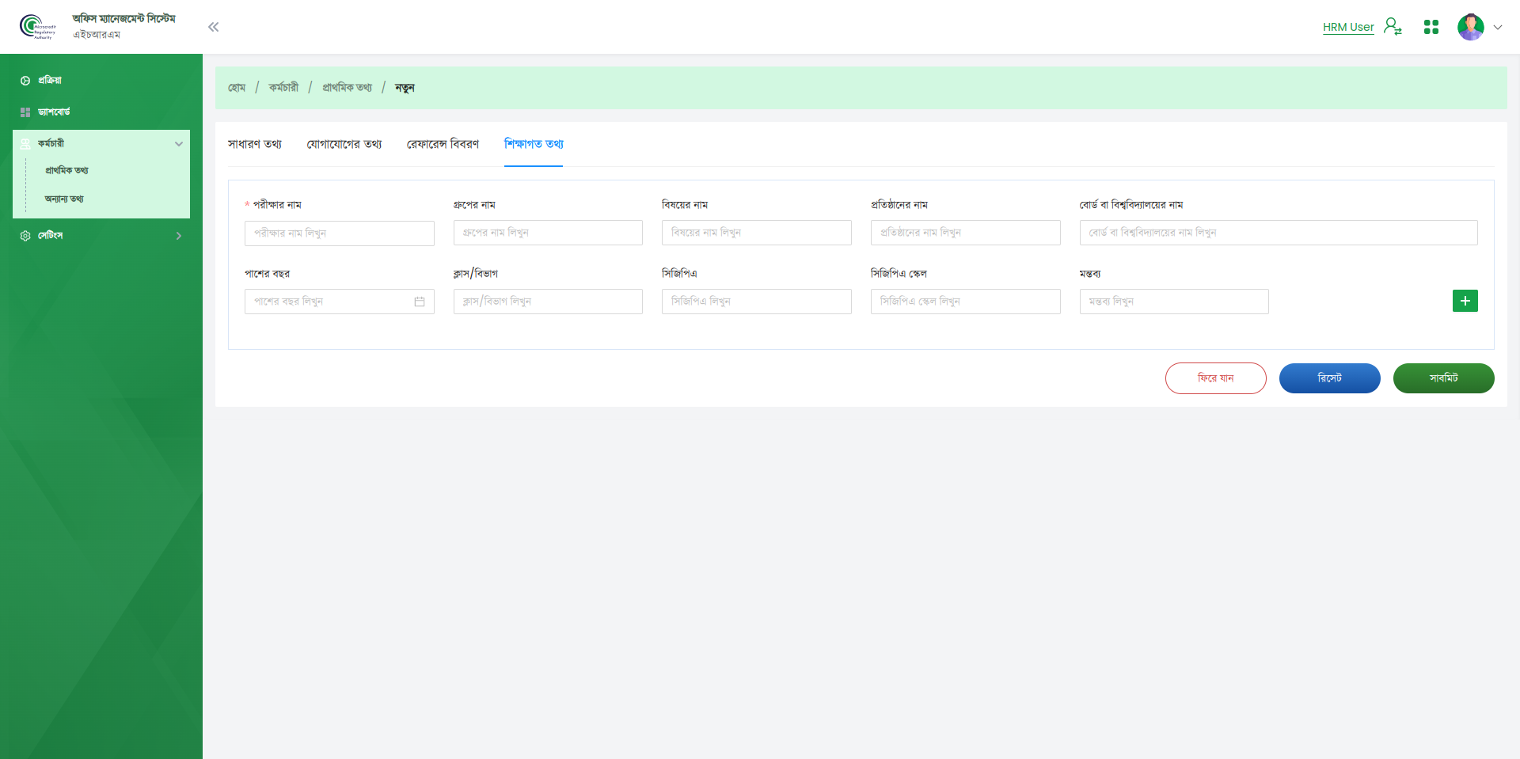Viewport: 1520px width, 759px height.
Task: Switch to রেফারেন্স বিবরণ tab
Action: pos(443,144)
